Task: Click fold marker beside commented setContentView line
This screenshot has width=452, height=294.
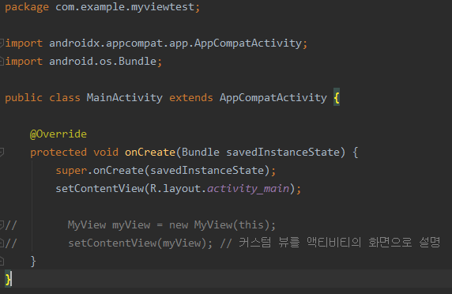Action: pos(2,243)
